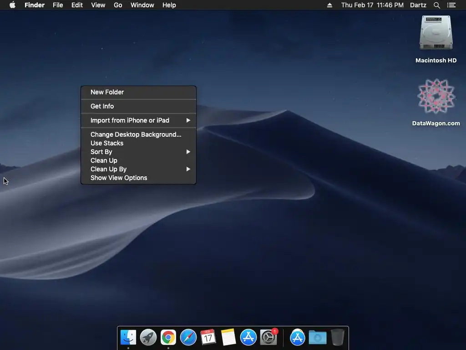This screenshot has width=466, height=350.
Task: Open the Window menu
Action: pos(142,5)
